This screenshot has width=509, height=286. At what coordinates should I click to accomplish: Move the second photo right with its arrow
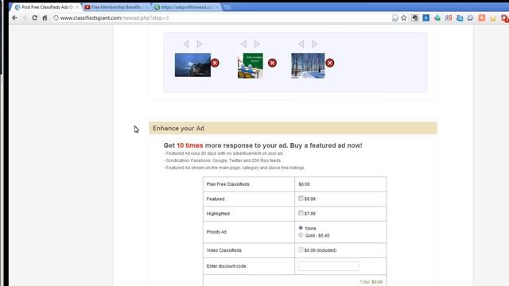[257, 44]
